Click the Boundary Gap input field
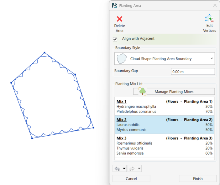This screenshot has height=185, width=220. pos(193,72)
